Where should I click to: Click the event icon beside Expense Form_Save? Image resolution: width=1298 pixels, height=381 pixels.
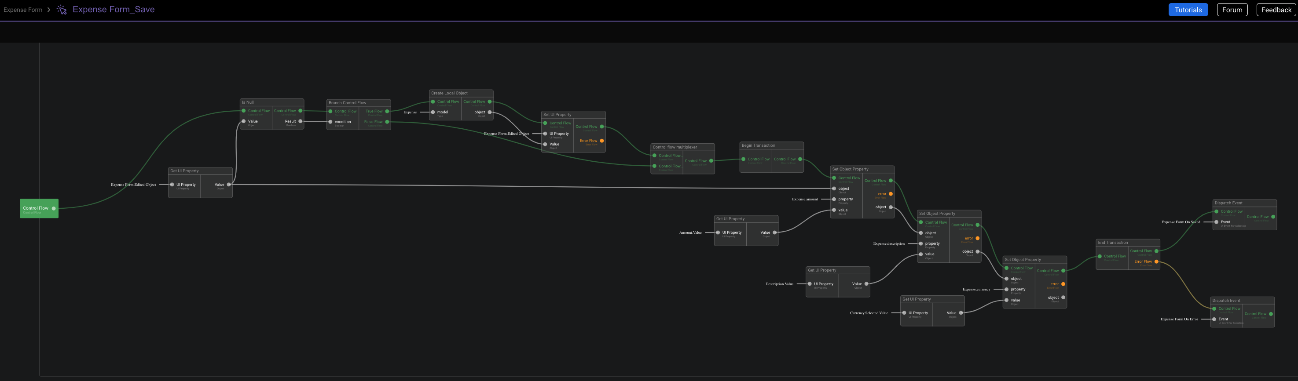click(x=62, y=10)
